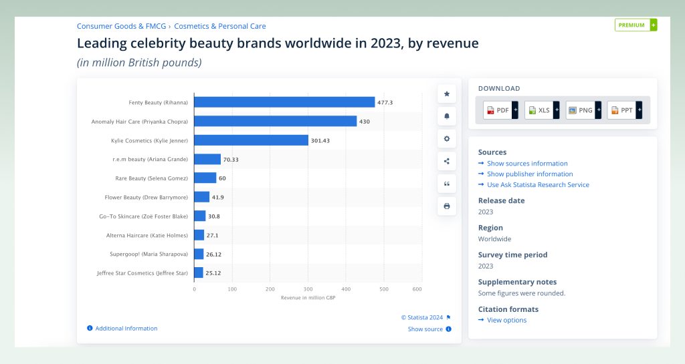Click the 'Survey time period' heading
This screenshot has height=364, width=685.
tap(512, 255)
